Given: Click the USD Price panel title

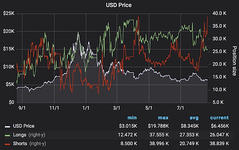Looking at the screenshot, I should pos(119,5).
